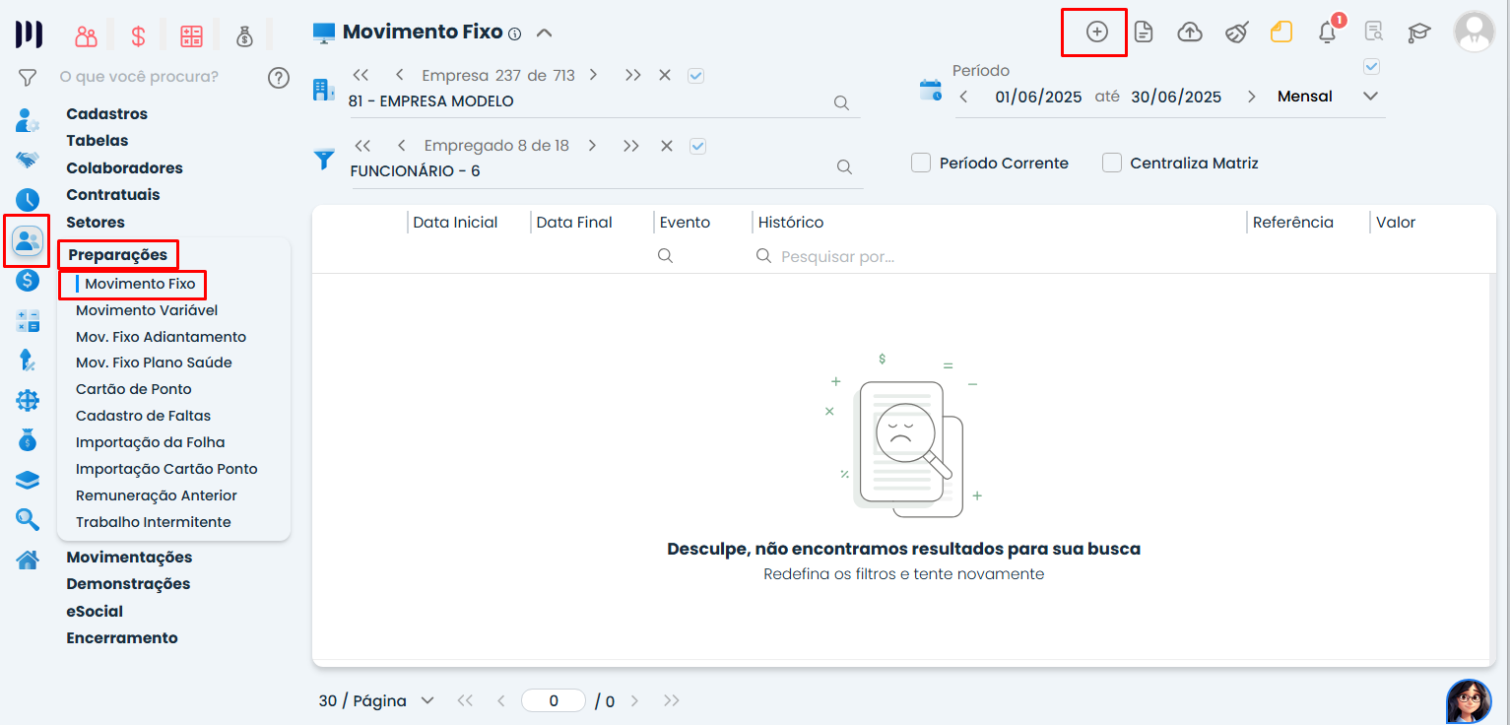This screenshot has width=1510, height=725.
Task: Click the add new record plus icon
Action: [1096, 32]
